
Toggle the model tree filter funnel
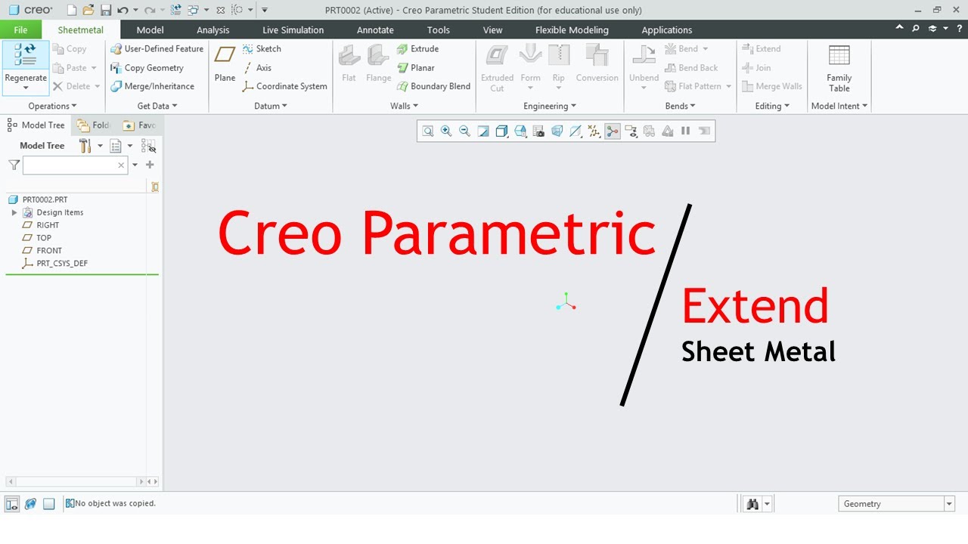[14, 165]
